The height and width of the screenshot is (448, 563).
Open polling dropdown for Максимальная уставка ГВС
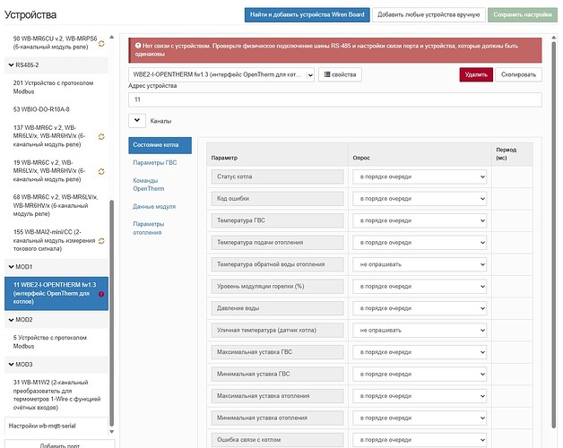pos(420,352)
